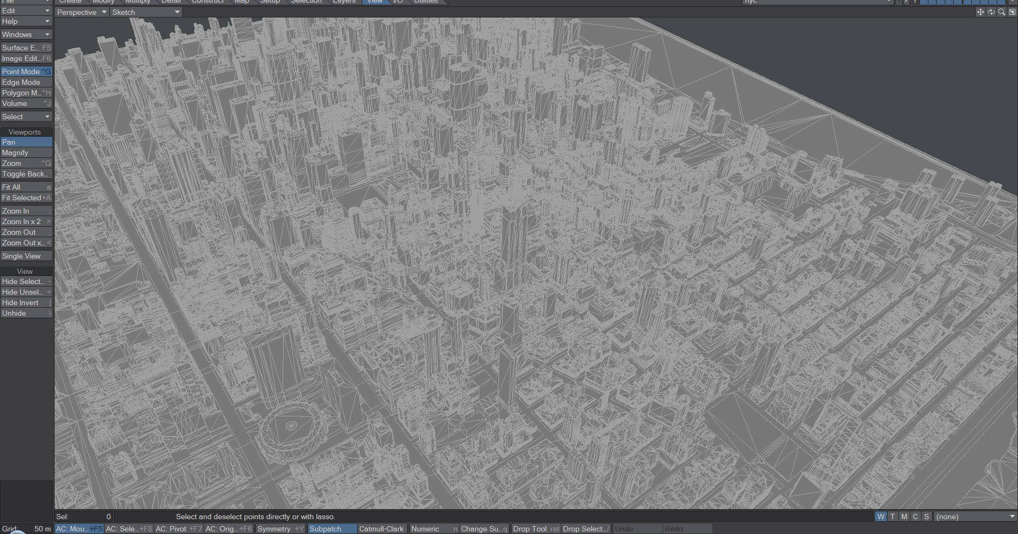
Task: Activate the viewport Zoom magnifier icon
Action: tap(1002, 12)
